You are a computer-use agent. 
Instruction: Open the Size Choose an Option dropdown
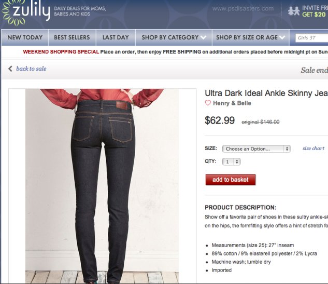tap(256, 149)
